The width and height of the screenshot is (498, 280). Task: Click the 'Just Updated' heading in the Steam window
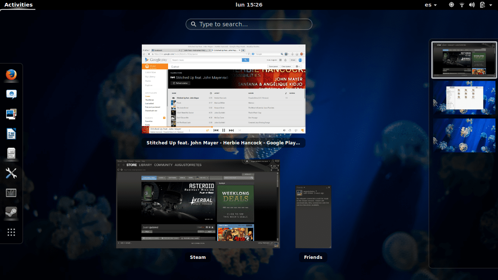(151, 227)
